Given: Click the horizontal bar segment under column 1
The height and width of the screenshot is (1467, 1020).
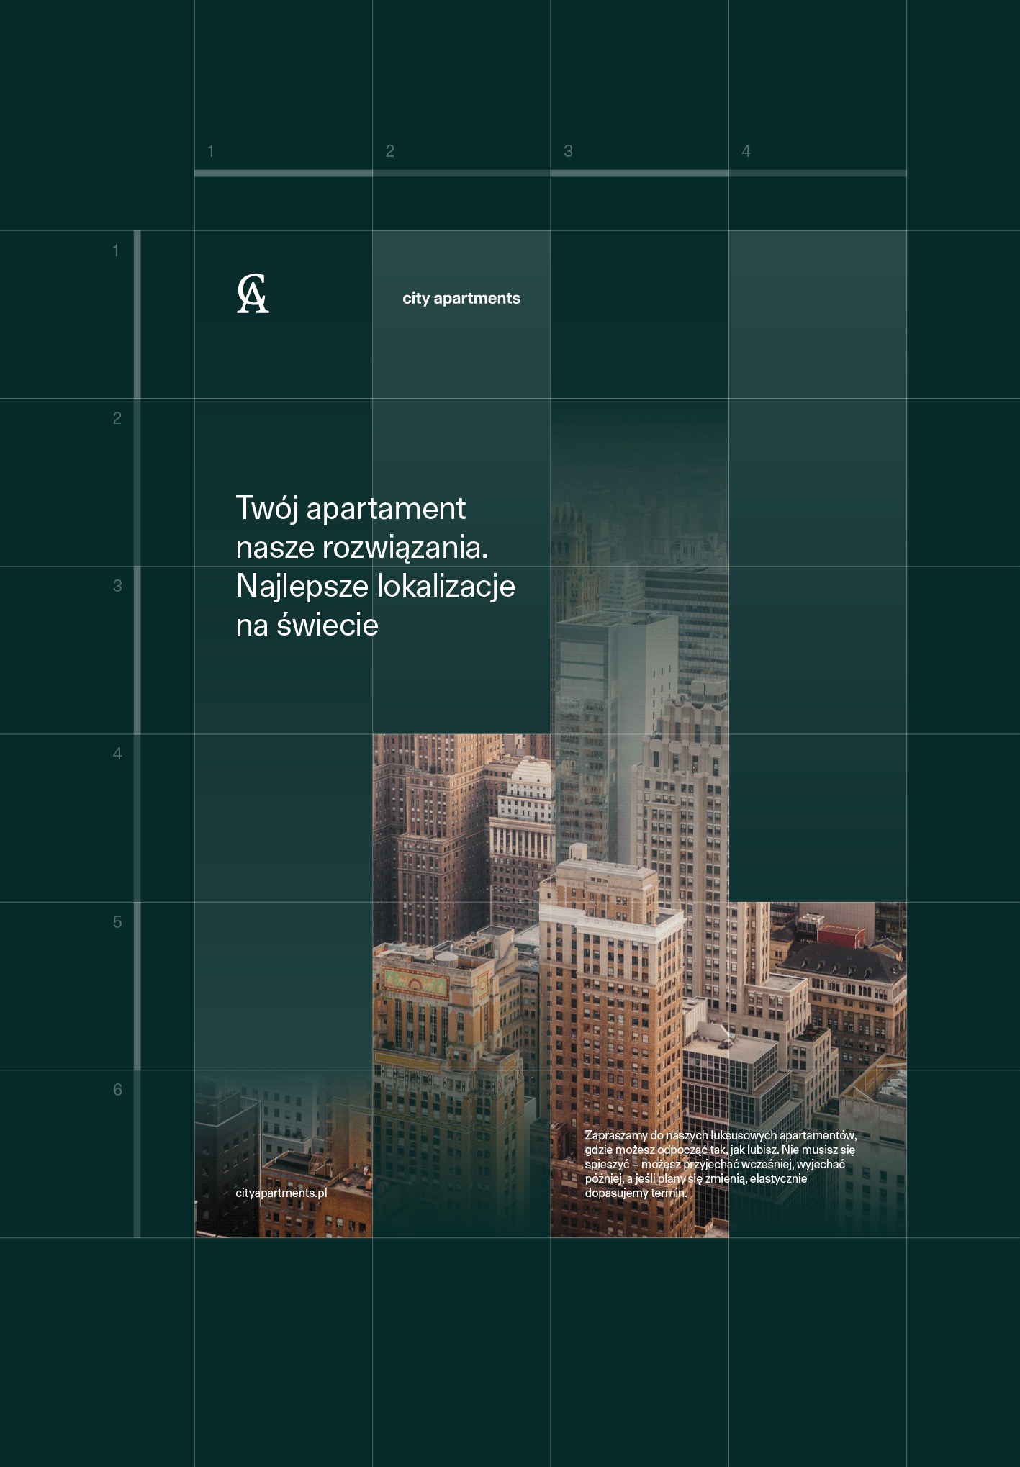Looking at the screenshot, I should pos(283,173).
